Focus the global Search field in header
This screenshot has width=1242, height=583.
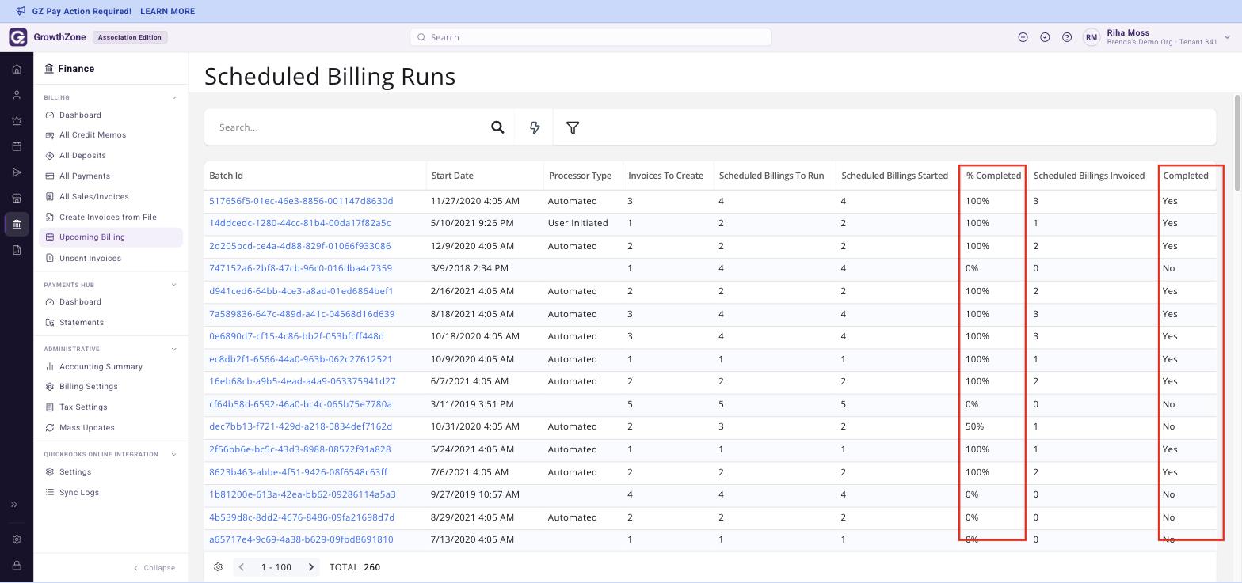click(x=591, y=37)
